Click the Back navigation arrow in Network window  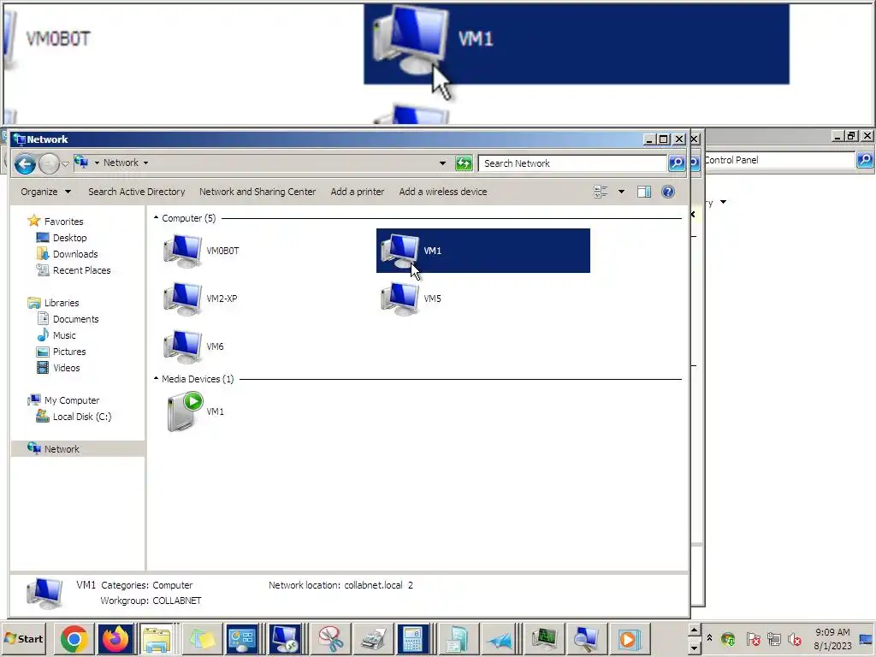pyautogui.click(x=25, y=163)
